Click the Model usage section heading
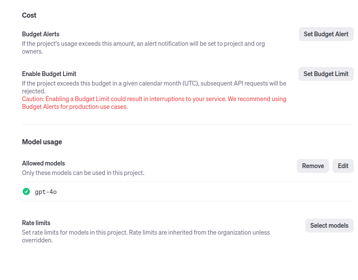The image size is (358, 280). point(42,142)
